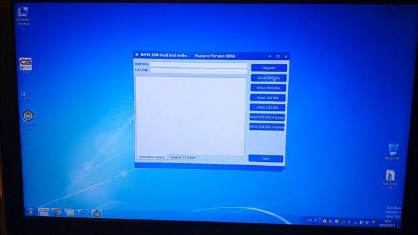Viewport: 418px width, 235px height.
Task: Click the hexagon-logo taskbar icon
Action: tap(97, 213)
